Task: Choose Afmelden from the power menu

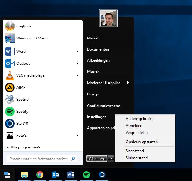Action: pyautogui.click(x=134, y=126)
